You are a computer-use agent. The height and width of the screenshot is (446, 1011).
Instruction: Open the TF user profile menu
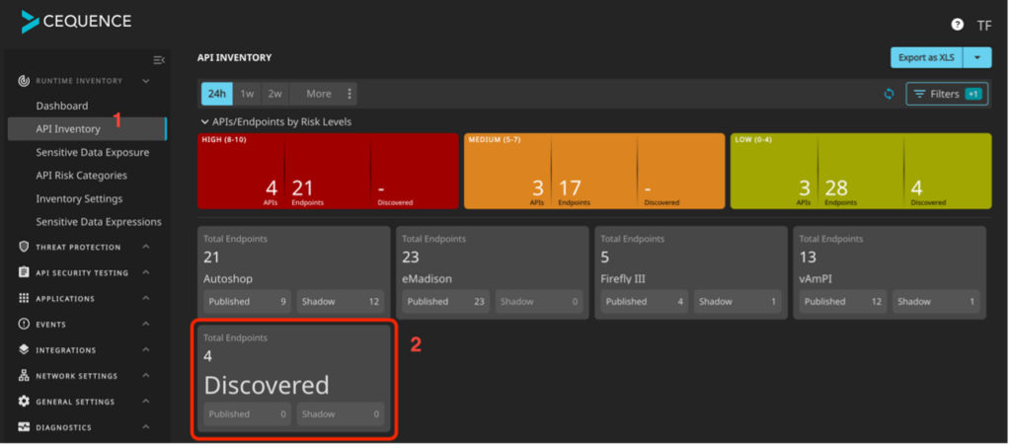[984, 26]
